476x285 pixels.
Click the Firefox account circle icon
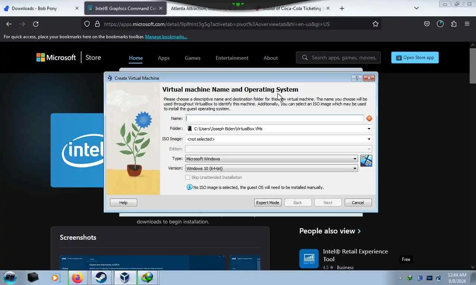[440, 24]
